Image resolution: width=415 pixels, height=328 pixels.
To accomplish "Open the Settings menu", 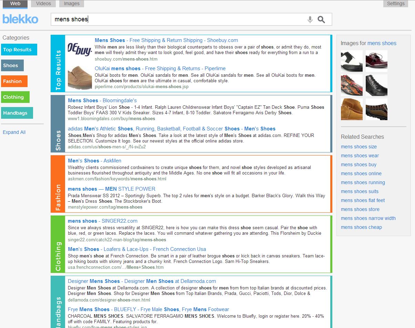I will tap(395, 3).
